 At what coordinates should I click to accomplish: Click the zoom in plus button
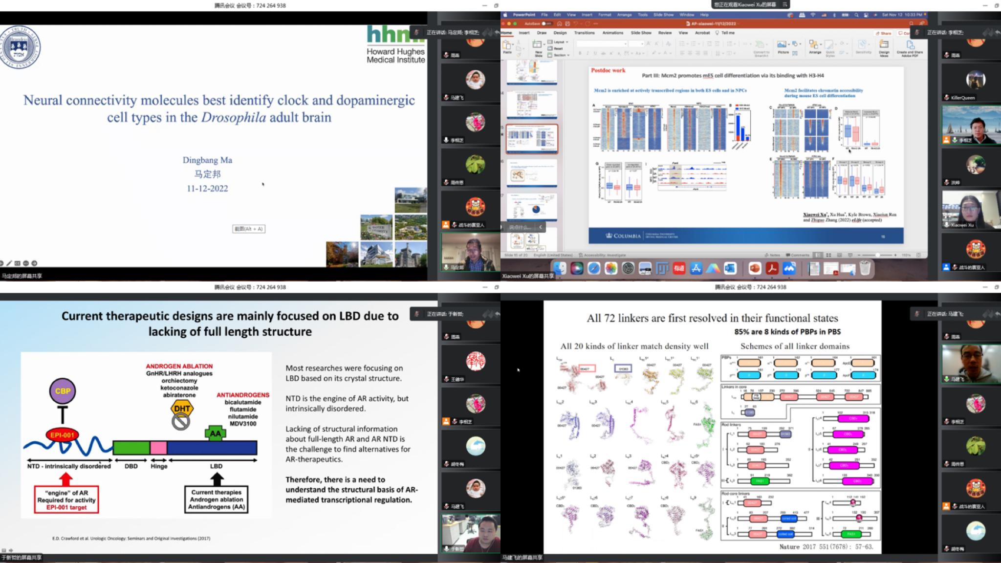pos(895,255)
